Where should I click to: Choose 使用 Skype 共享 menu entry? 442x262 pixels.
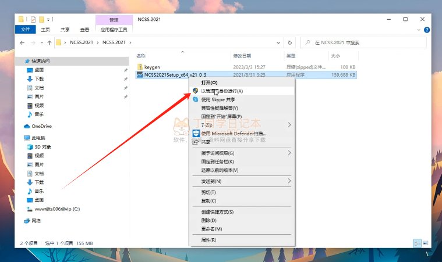click(x=242, y=99)
